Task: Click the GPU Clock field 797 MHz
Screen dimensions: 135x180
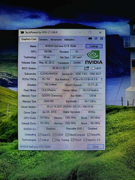Action: [x=45, y=118]
